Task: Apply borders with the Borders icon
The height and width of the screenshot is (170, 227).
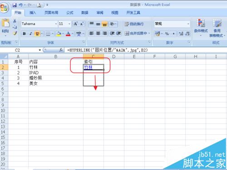Action: (x=48, y=34)
